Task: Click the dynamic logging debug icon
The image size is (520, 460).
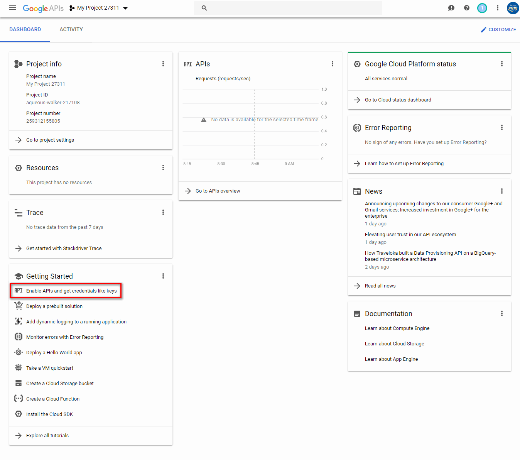Action: point(18,321)
